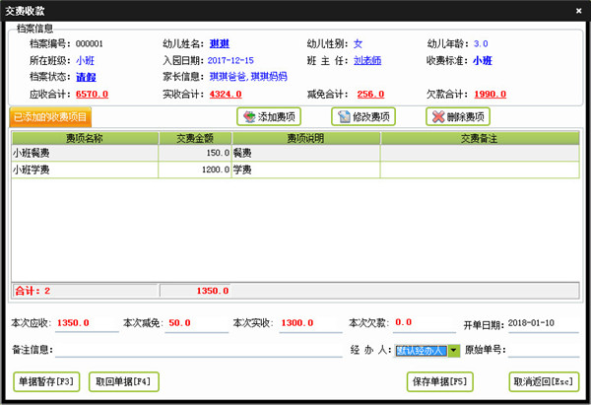Close the 交费收款 dialog window
This screenshot has width=591, height=405.
click(x=577, y=8)
